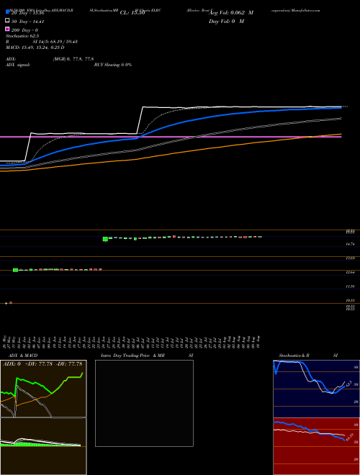Click the 'Intra Day Trading Price & MR' title
360x475 pixels.
tap(132, 356)
